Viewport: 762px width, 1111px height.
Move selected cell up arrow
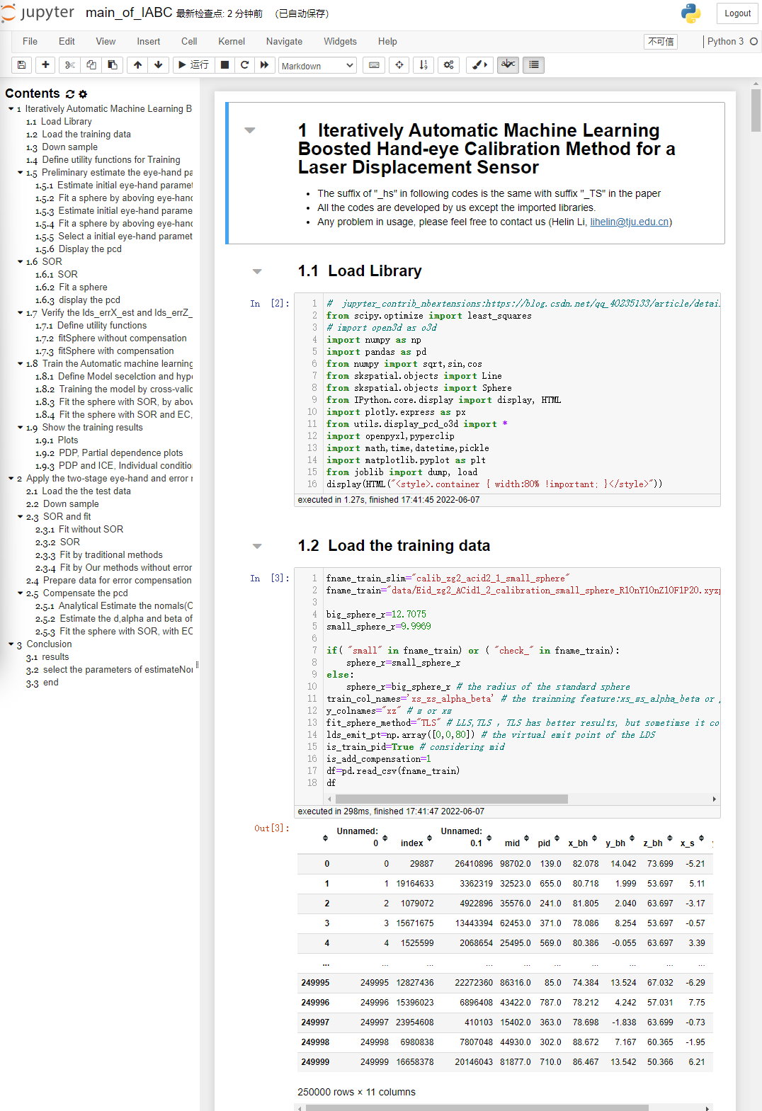137,65
